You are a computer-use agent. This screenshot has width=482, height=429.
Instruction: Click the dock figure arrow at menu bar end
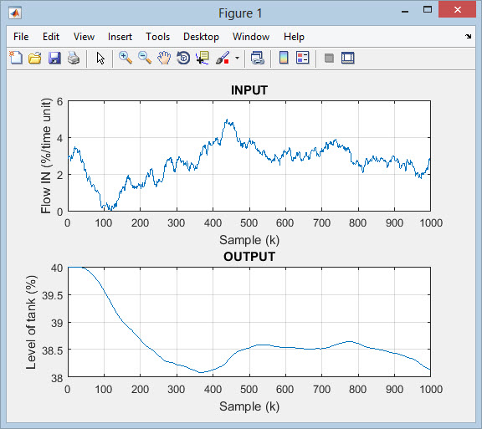click(468, 37)
